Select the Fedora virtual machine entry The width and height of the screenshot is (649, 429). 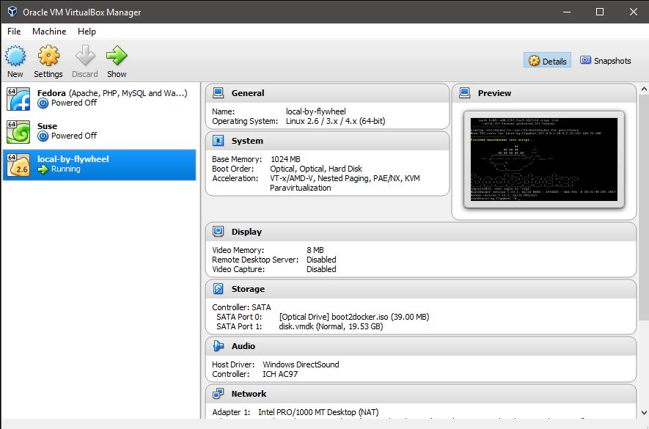tap(99, 98)
